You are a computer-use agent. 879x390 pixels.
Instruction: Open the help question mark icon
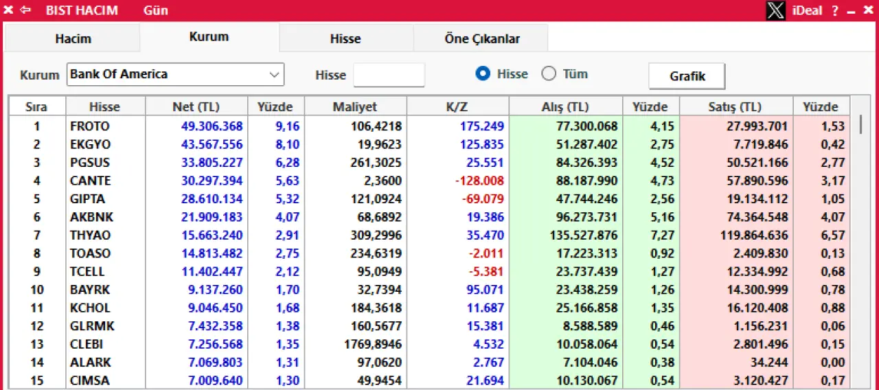(835, 10)
